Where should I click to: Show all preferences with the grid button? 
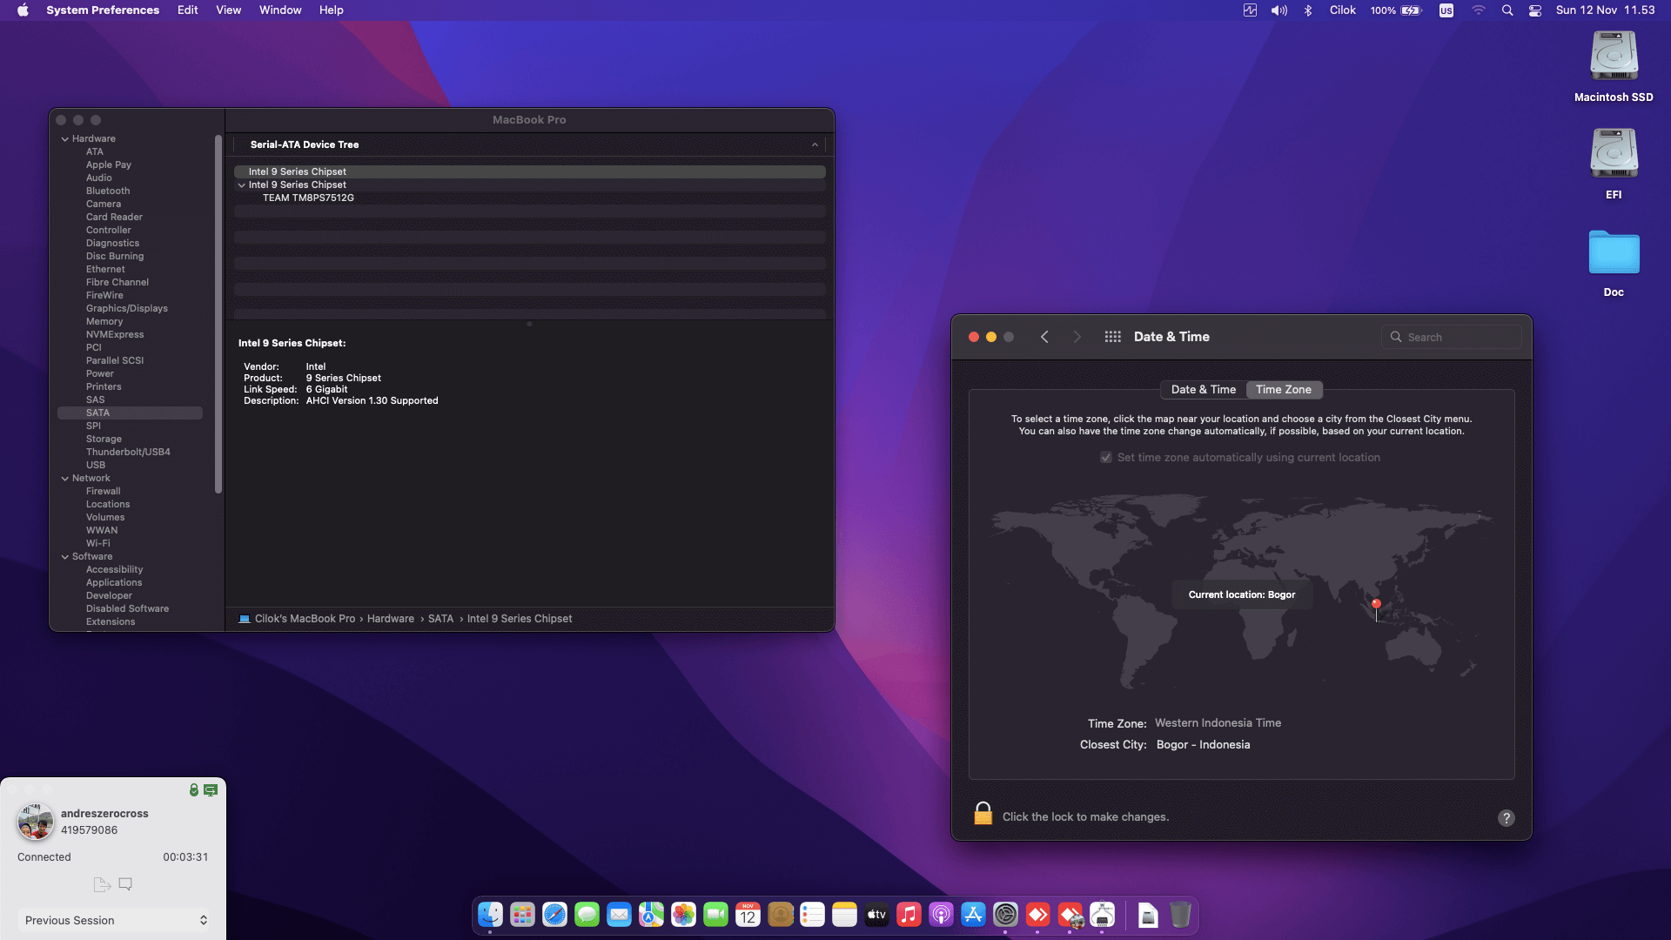1112,337
